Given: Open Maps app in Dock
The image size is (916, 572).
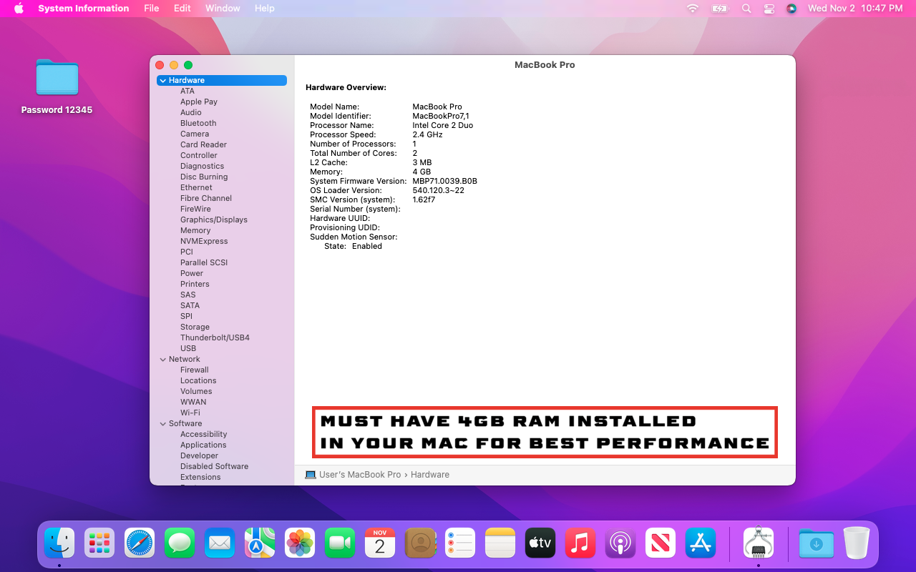Looking at the screenshot, I should pos(260,543).
